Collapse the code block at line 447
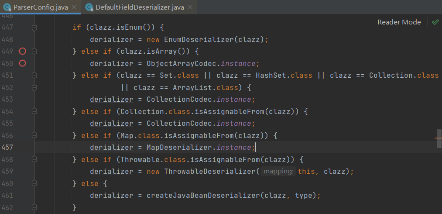Screen dimensions: 442x214 tap(34, 28)
